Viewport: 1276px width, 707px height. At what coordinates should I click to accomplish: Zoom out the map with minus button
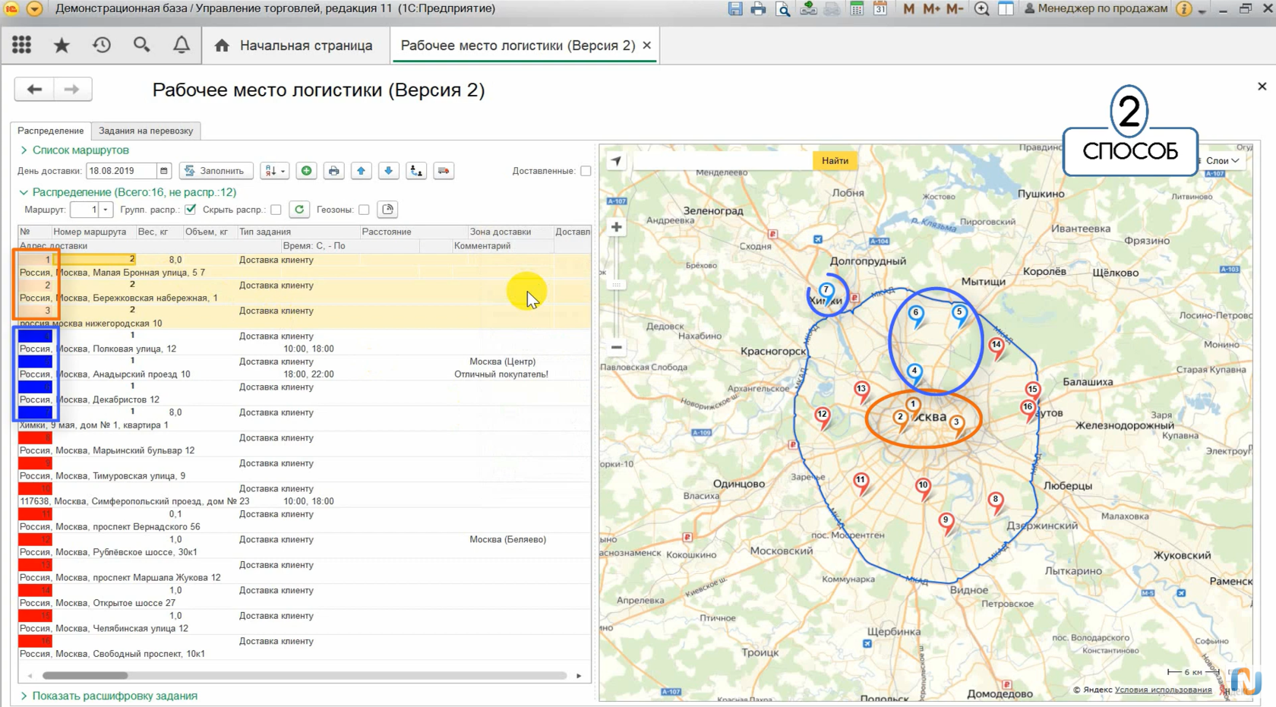(617, 347)
